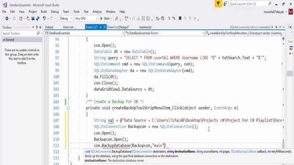Click the Quick Launch magnifier icon
Viewport: 294px width, 165px height.
(x=270, y=4)
